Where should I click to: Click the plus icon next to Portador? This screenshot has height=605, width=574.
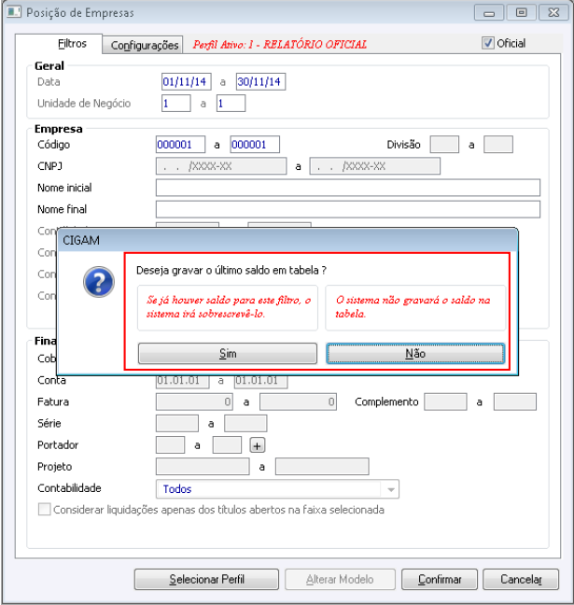coord(258,445)
